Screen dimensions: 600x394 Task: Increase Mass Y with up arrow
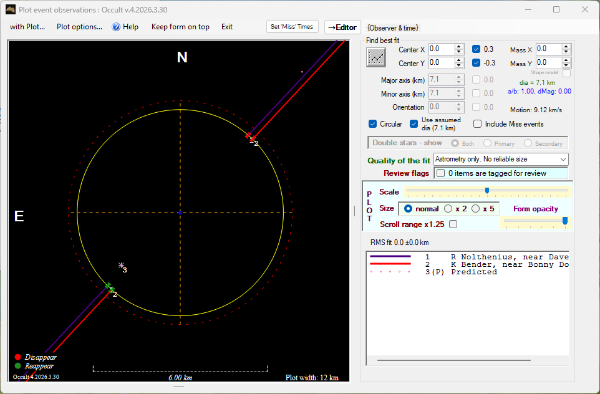pos(566,60)
